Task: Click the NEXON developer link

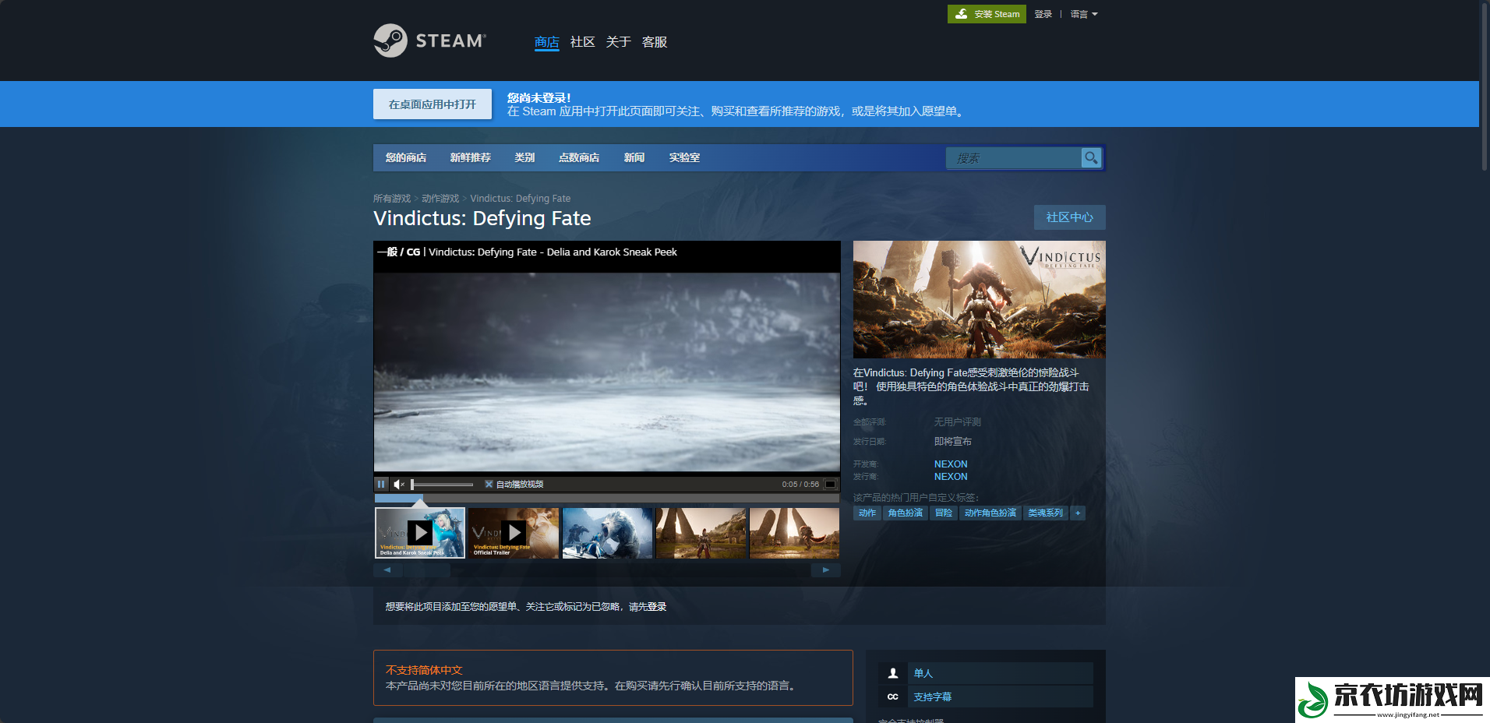Action: coord(951,464)
